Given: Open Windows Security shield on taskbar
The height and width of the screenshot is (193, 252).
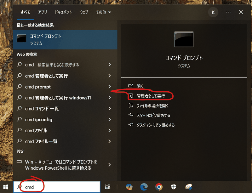Looking at the screenshot, I should pos(174,187).
